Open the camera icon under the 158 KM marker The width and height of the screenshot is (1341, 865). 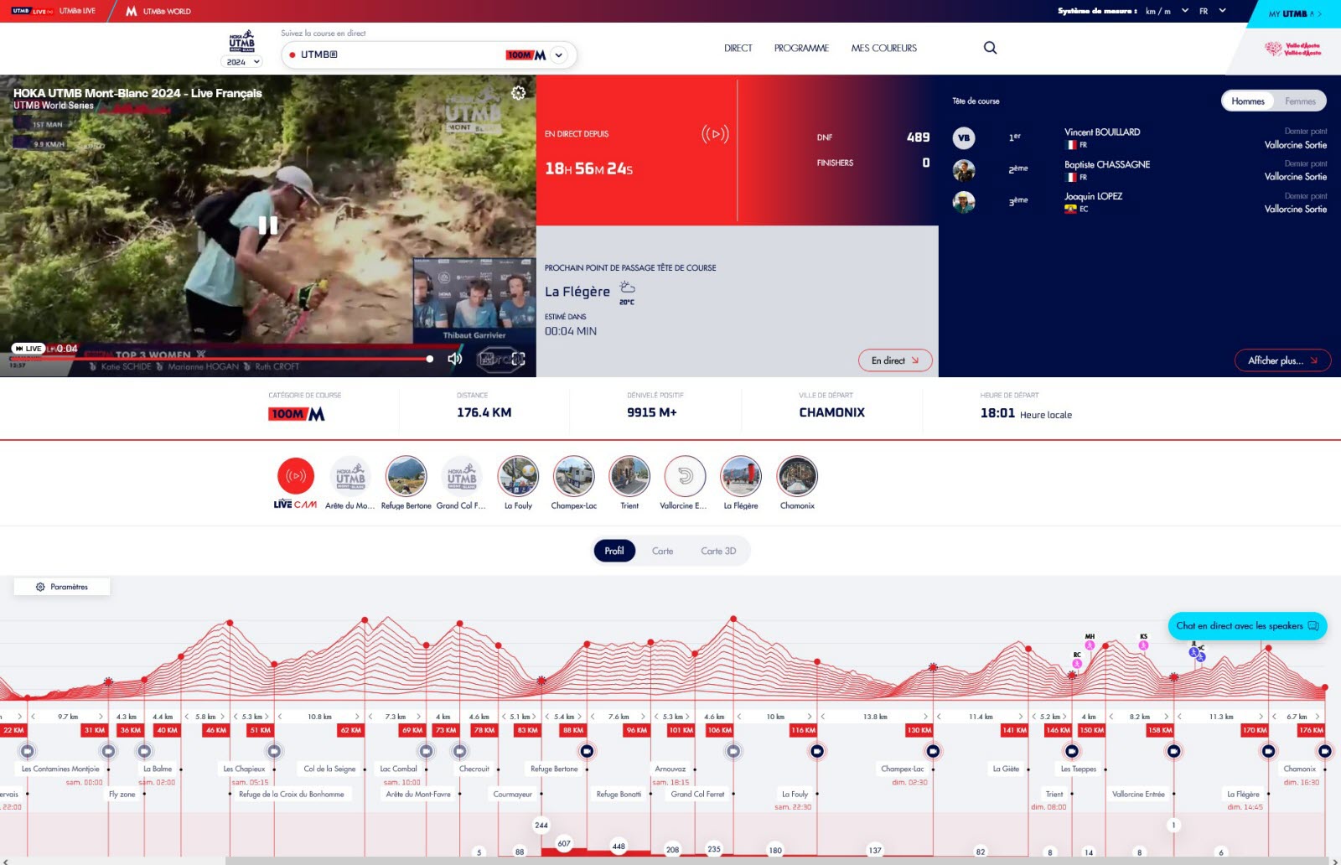1173,751
